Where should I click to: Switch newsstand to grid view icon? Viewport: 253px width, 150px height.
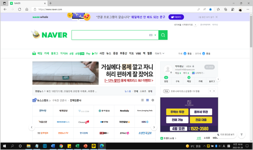point(148,100)
